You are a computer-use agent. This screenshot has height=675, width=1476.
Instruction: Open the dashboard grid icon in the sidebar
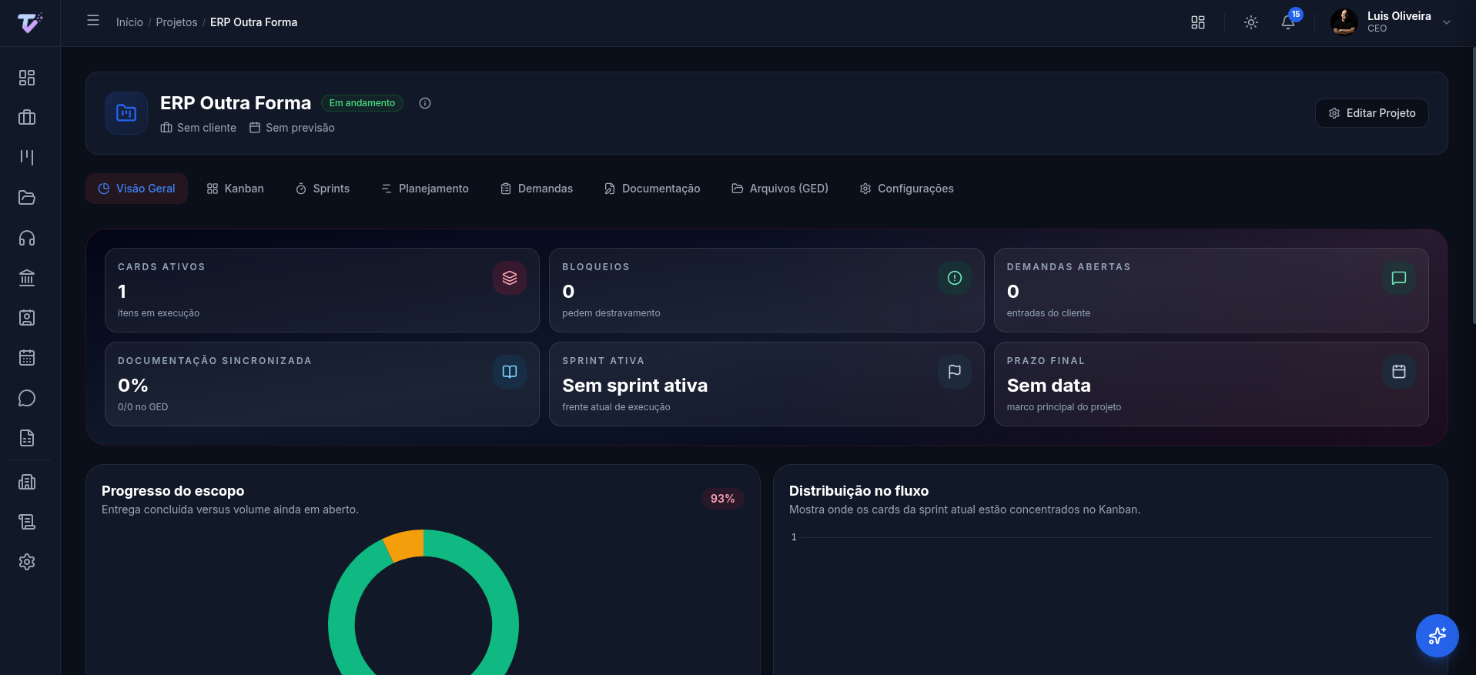coord(27,78)
